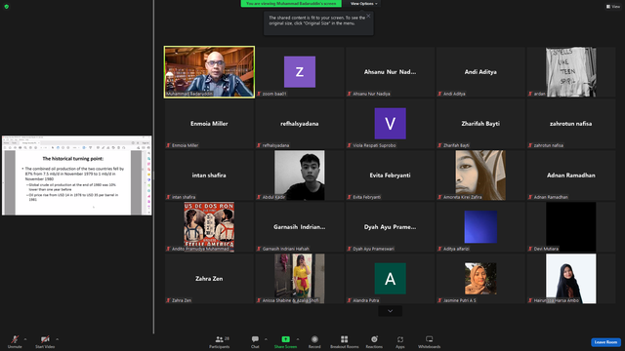Select the Dyah Ayu Prameswari tile

point(391,227)
